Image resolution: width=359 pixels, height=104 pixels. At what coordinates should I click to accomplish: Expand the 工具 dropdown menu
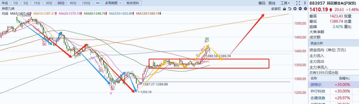(285, 3)
